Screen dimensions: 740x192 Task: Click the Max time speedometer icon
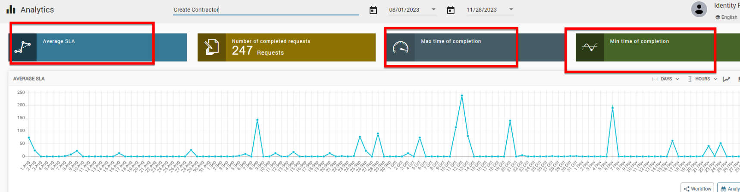tap(401, 47)
